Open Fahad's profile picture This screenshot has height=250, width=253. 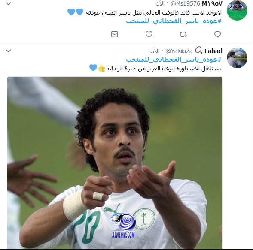click(x=237, y=57)
